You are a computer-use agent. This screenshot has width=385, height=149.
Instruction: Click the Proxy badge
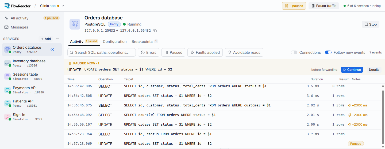pos(114,24)
